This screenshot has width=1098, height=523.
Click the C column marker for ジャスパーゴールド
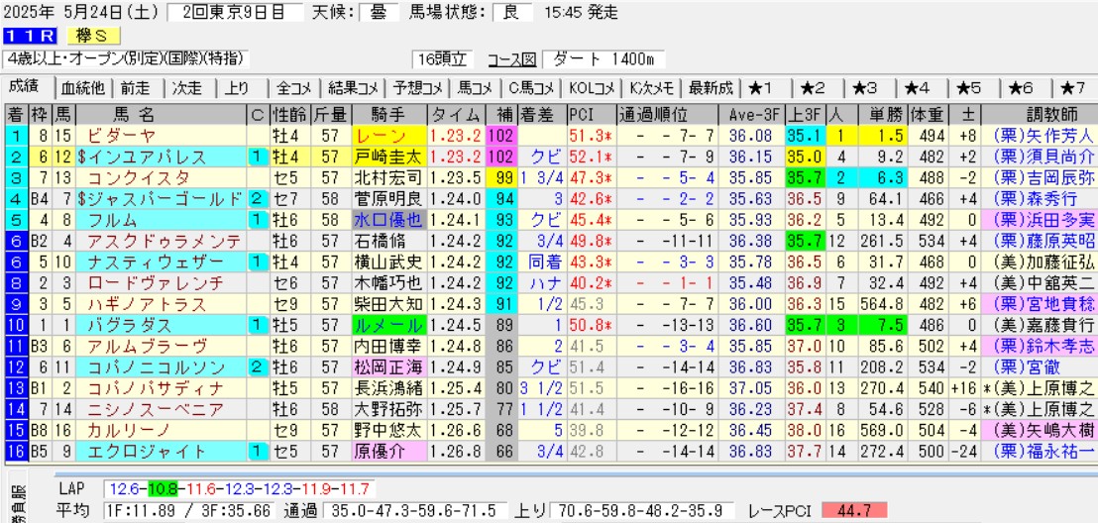tap(257, 198)
